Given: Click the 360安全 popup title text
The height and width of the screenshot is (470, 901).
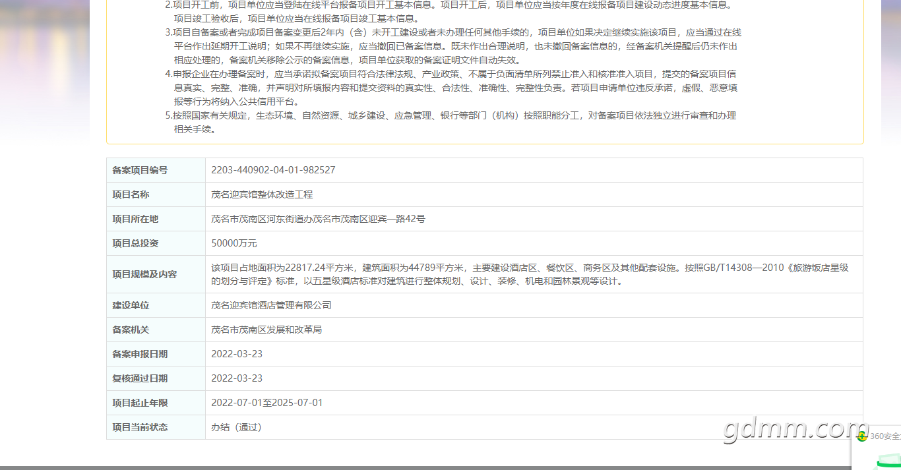Looking at the screenshot, I should coord(885,436).
